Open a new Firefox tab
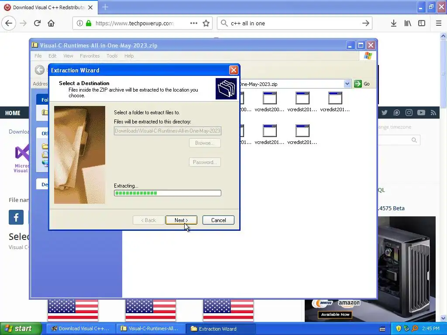 [105, 7]
